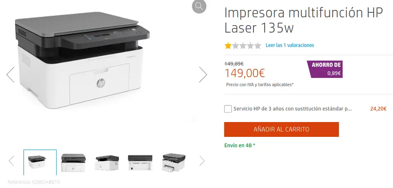393x188 pixels.
Task: Select second thumbnail showing front view
Action: pyautogui.click(x=73, y=162)
